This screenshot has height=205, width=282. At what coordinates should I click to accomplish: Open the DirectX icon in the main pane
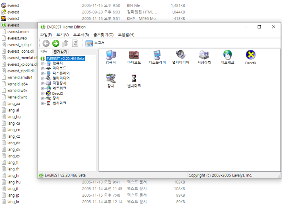pyautogui.click(x=251, y=54)
